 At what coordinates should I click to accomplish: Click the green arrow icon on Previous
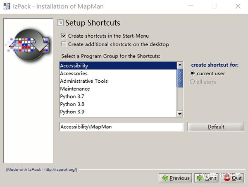click(x=165, y=178)
